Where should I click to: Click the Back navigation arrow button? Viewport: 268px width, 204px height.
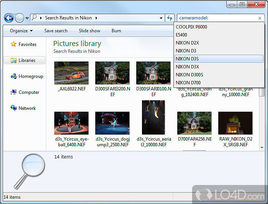[x=9, y=18]
